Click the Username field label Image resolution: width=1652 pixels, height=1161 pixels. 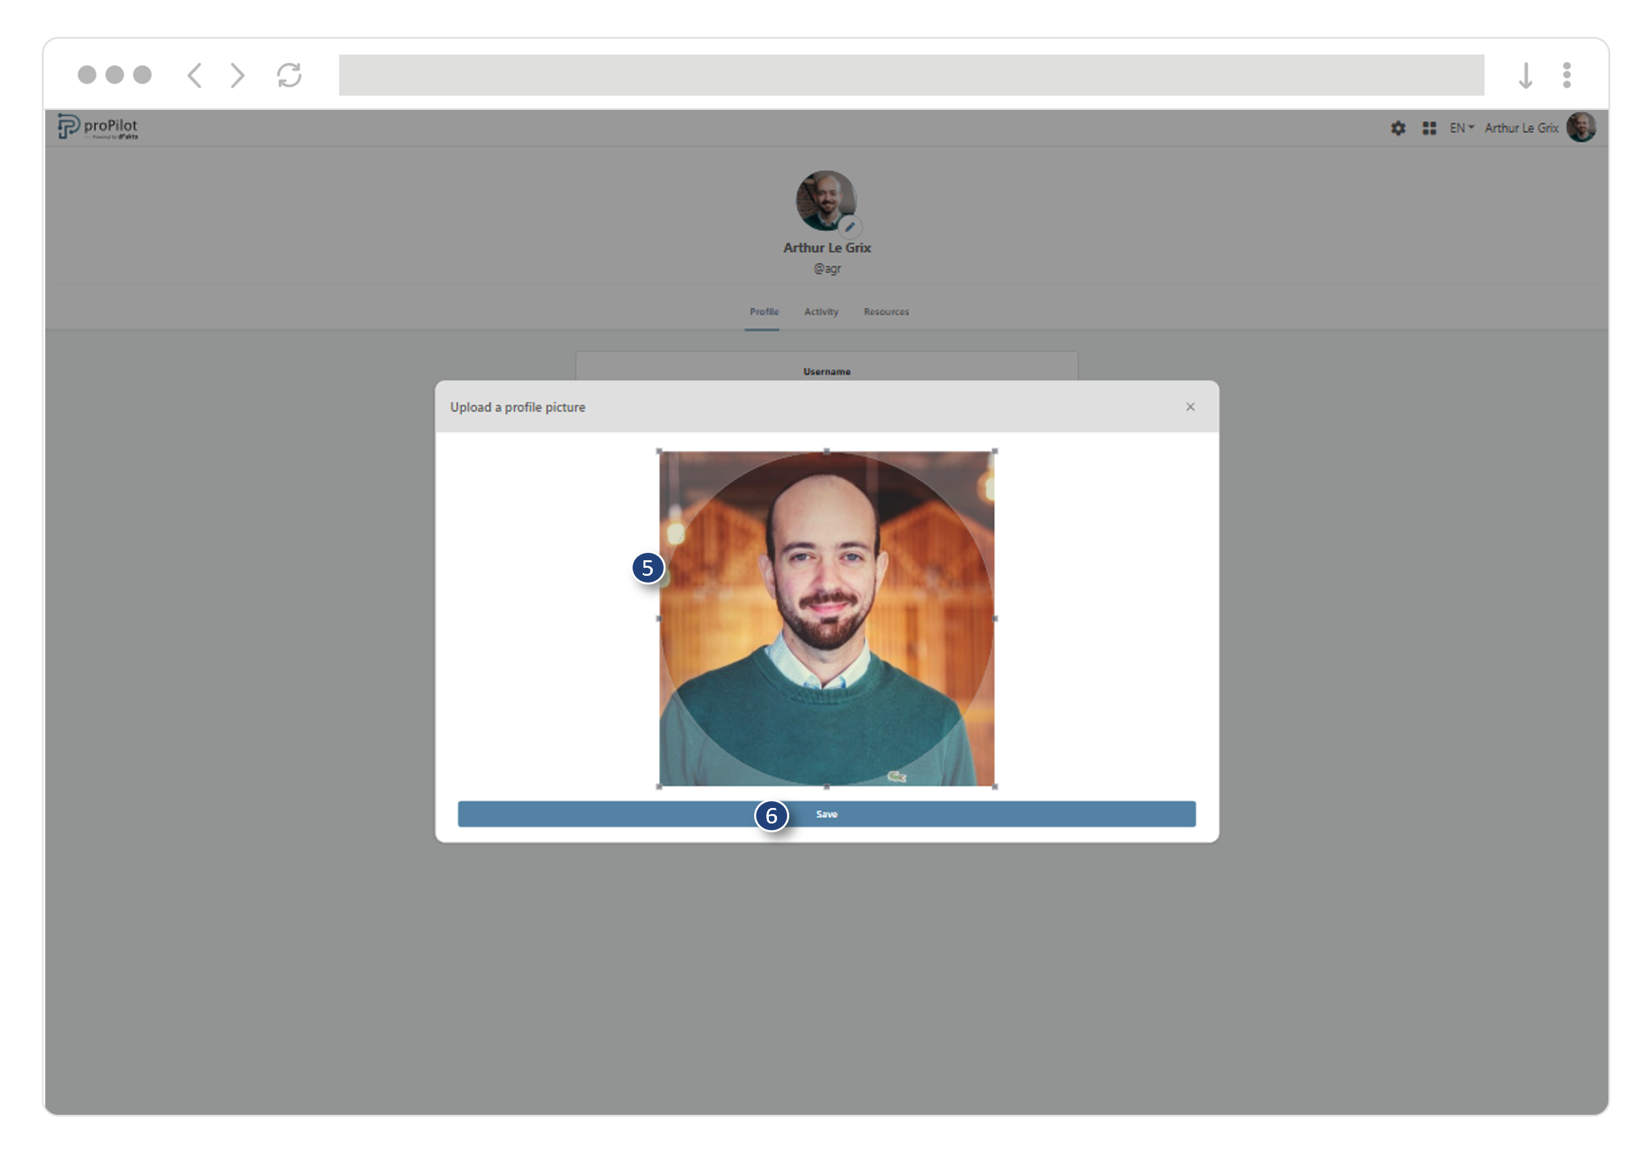827,371
